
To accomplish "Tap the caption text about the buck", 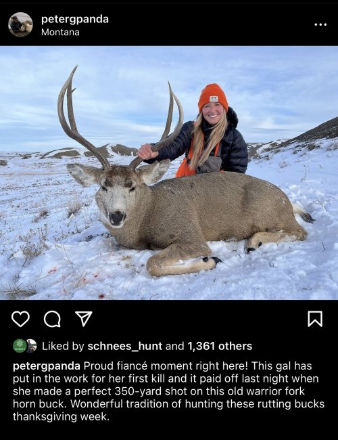I will coord(168,391).
